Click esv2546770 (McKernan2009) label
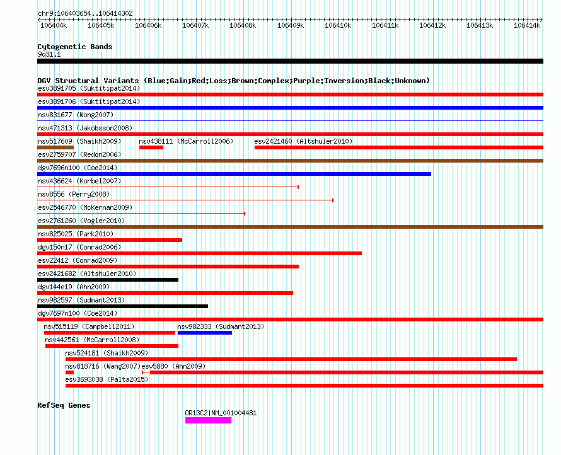Viewport: 561px width, 455px height. click(x=85, y=207)
